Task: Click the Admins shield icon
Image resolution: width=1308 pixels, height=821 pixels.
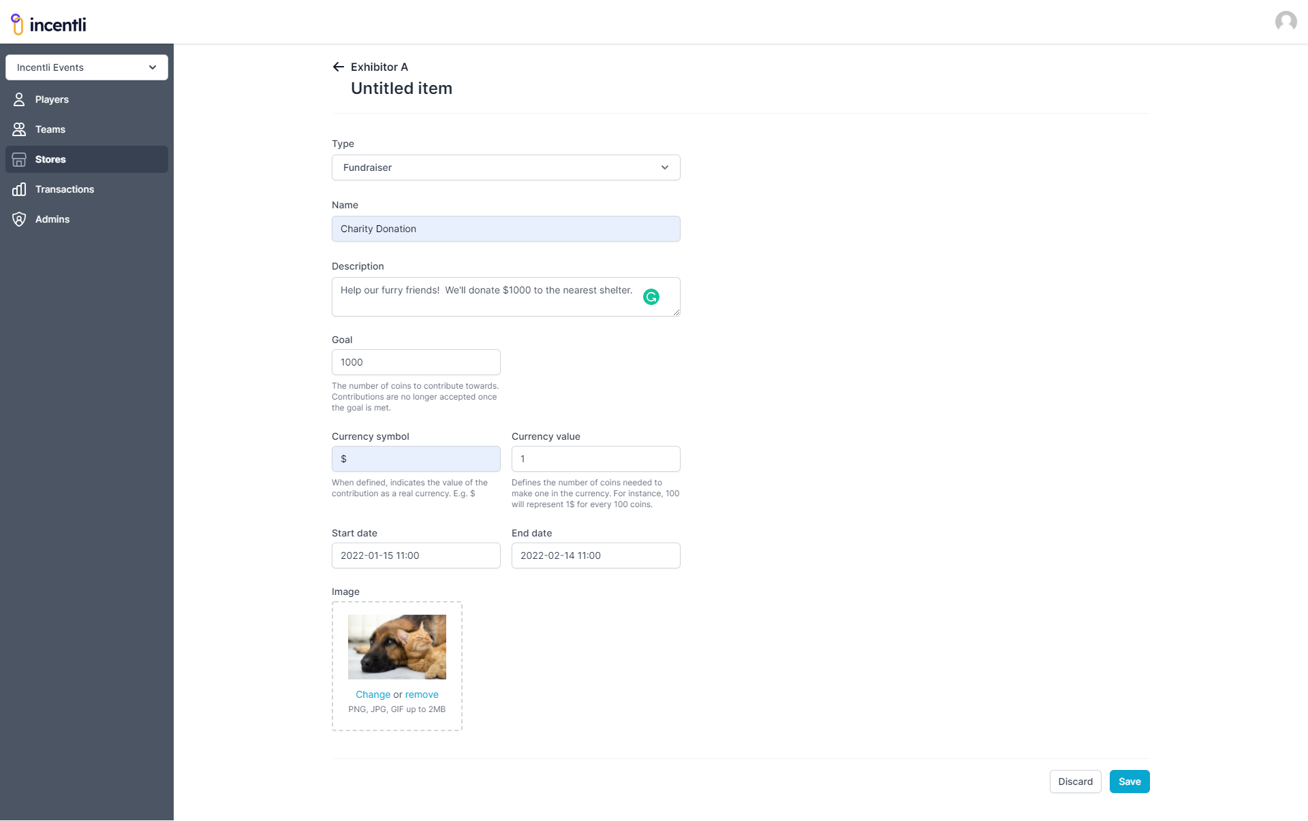Action: [x=19, y=219]
